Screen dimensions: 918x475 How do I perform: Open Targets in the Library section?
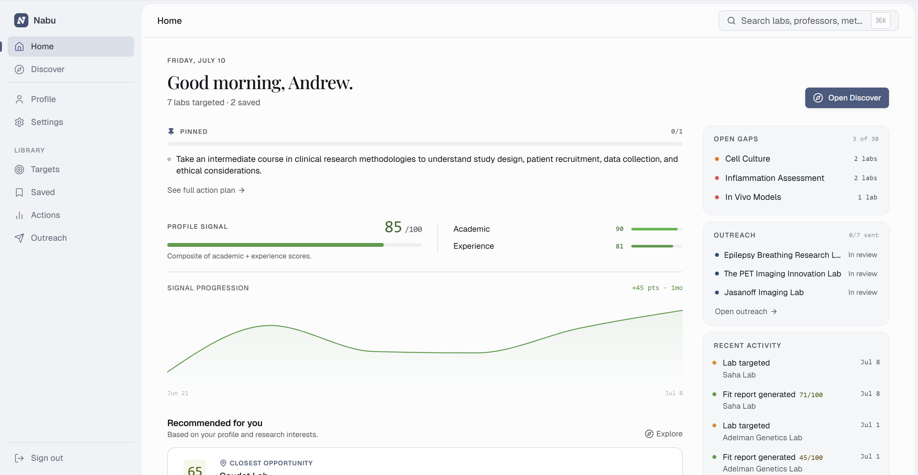[x=71, y=169]
